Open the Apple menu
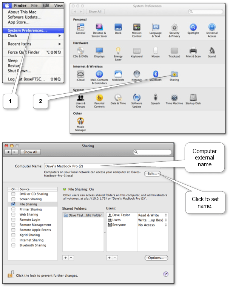This screenshot has width=230, height=288. click(7, 6)
